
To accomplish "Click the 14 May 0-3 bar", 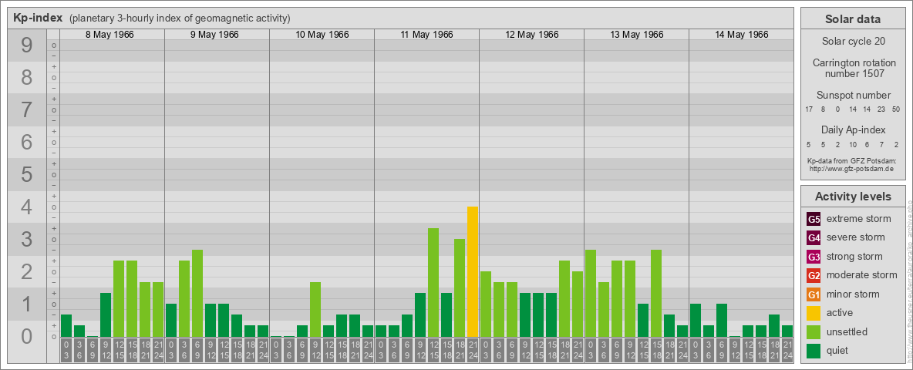I will click(x=696, y=321).
